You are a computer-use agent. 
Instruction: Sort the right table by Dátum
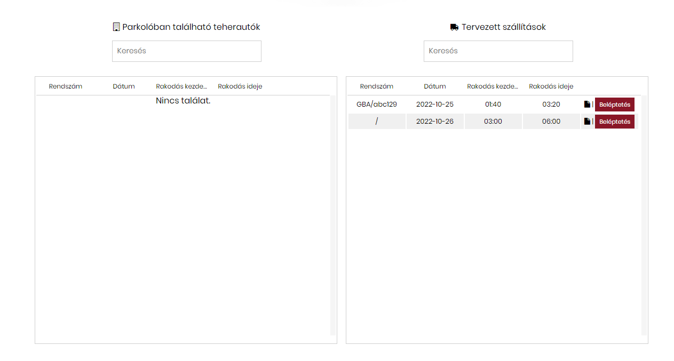click(x=434, y=86)
